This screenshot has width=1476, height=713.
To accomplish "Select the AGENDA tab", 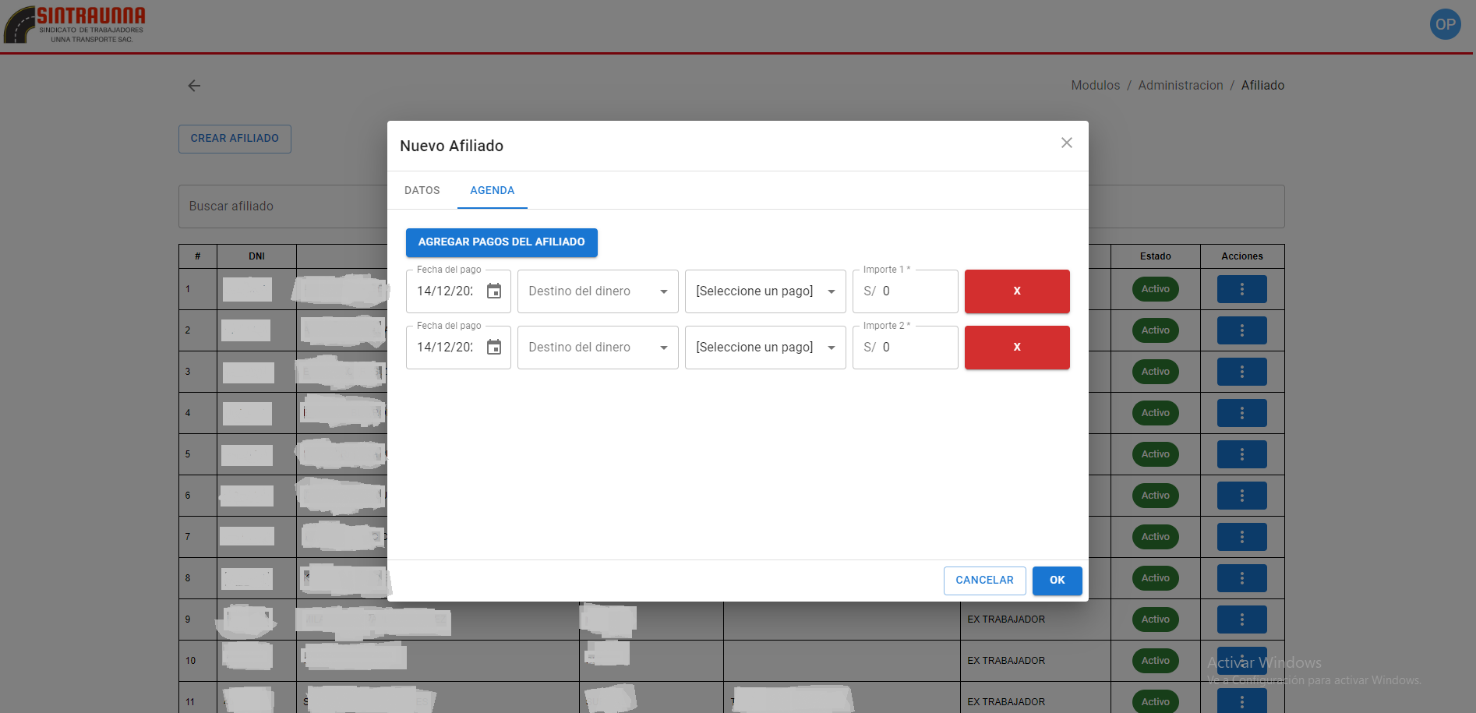I will tap(492, 191).
